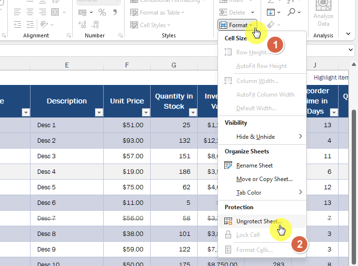
Task: Click Unprotect Sheet menu entry
Action: pyautogui.click(x=262, y=221)
